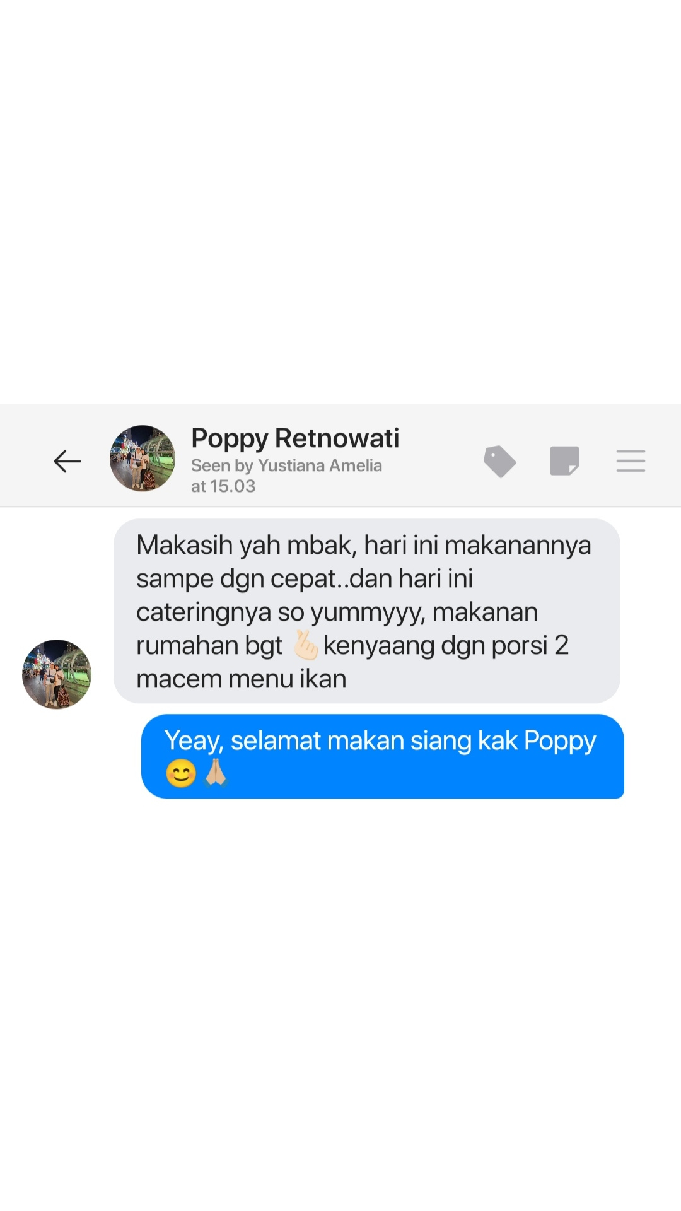Tap kenyaang dgn porsi 2 text
The image size is (681, 1211).
[446, 646]
